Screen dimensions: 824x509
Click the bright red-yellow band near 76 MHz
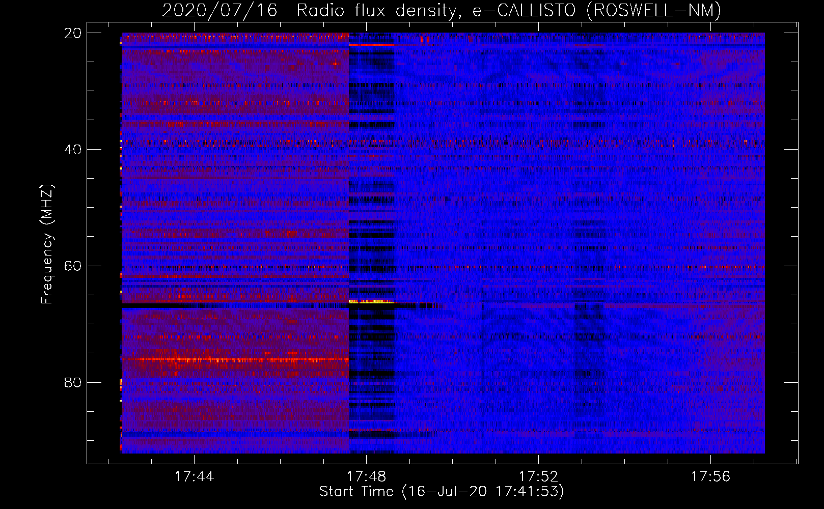point(235,360)
